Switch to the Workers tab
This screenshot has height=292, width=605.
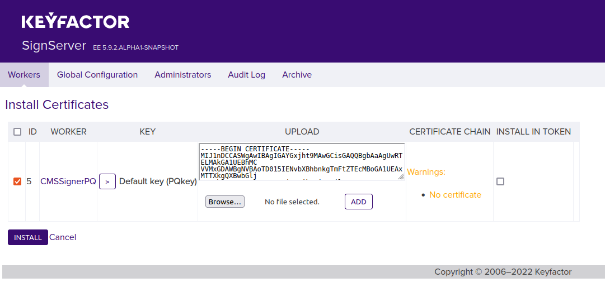tap(24, 75)
